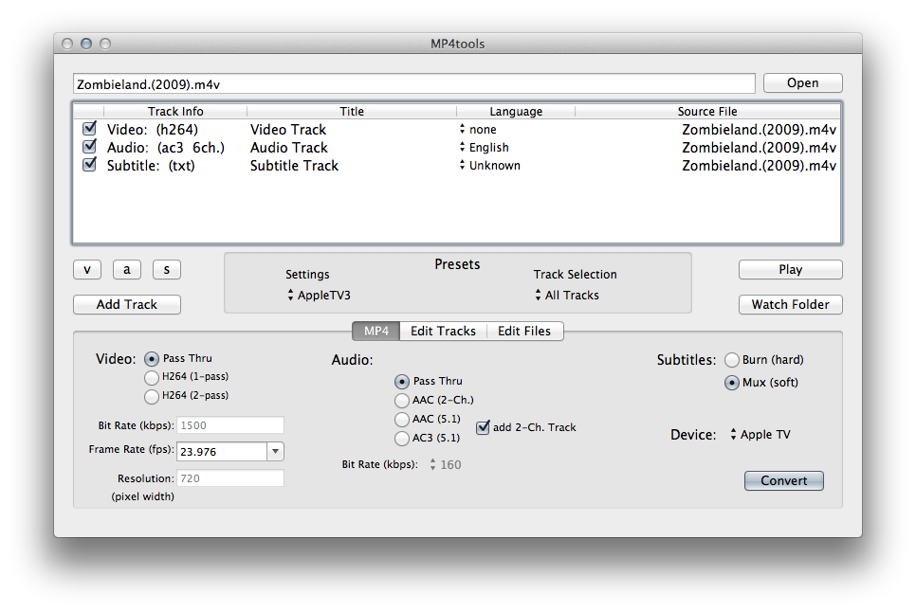Click the Language column header
916x612 pixels.
516,111
